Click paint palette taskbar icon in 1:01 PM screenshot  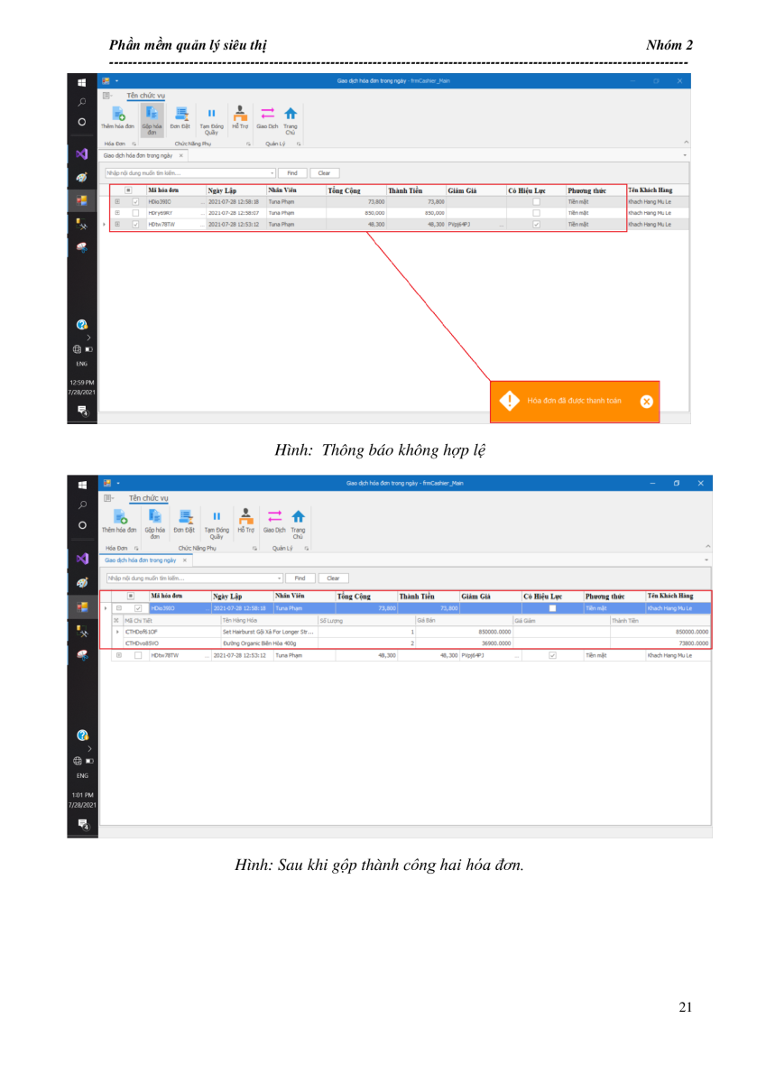tap(82, 585)
